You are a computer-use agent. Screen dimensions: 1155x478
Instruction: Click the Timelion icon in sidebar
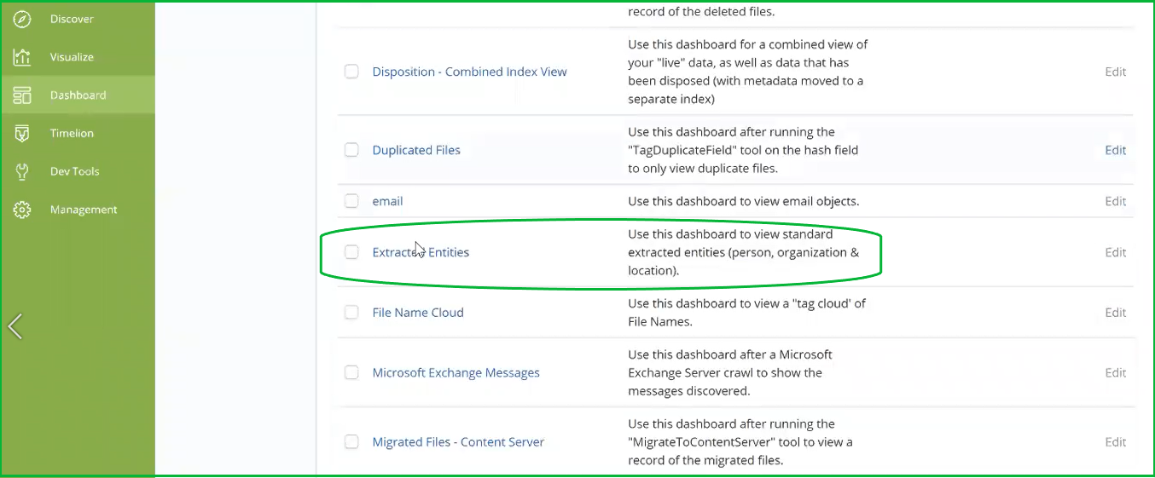coord(22,134)
